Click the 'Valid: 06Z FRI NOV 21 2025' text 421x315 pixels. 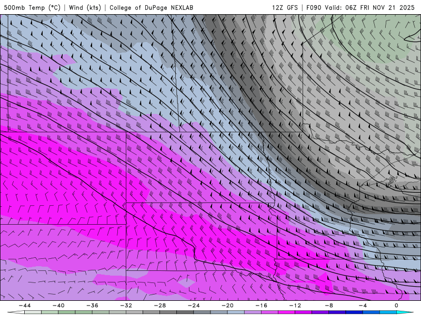pos(369,7)
